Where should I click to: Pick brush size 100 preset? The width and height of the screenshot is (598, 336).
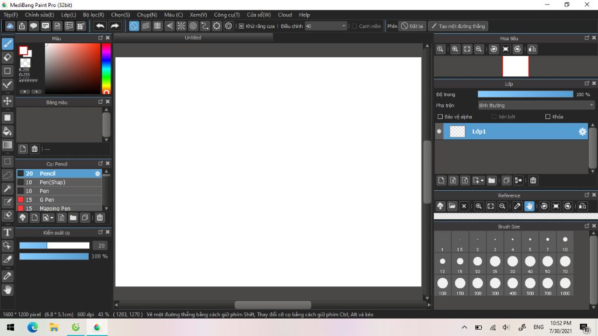[x=443, y=286]
